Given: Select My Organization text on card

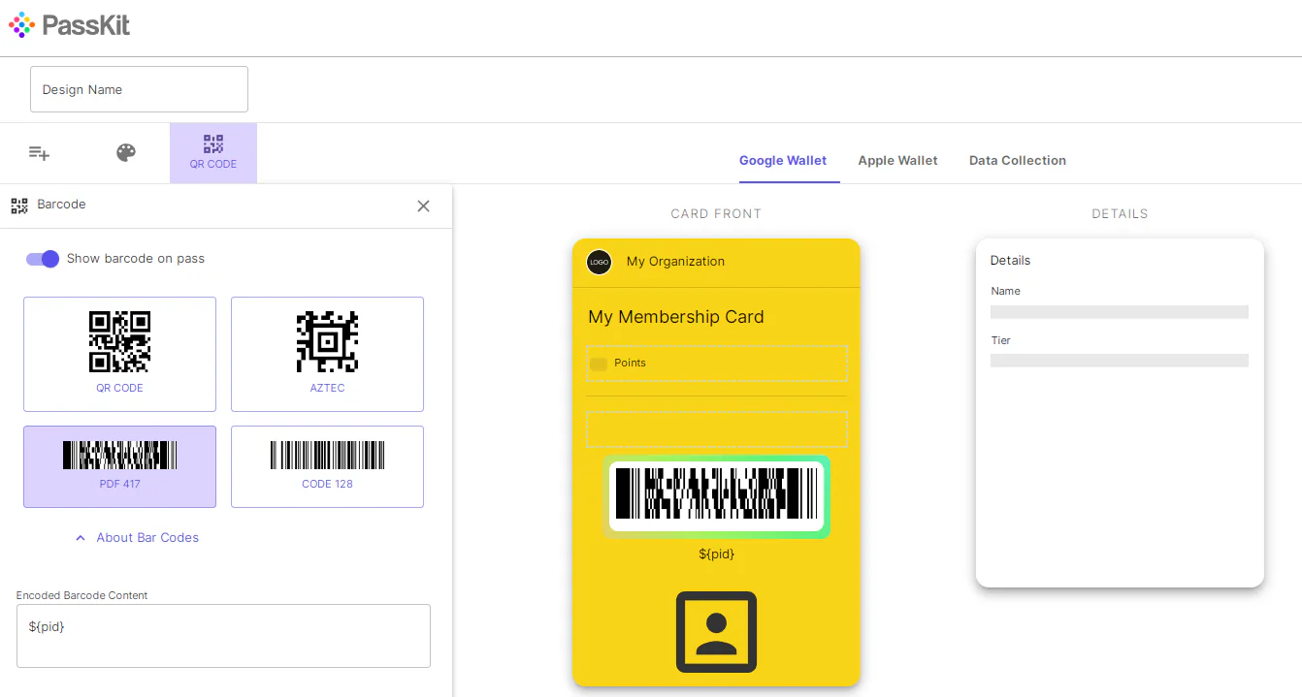Looking at the screenshot, I should [x=675, y=262].
